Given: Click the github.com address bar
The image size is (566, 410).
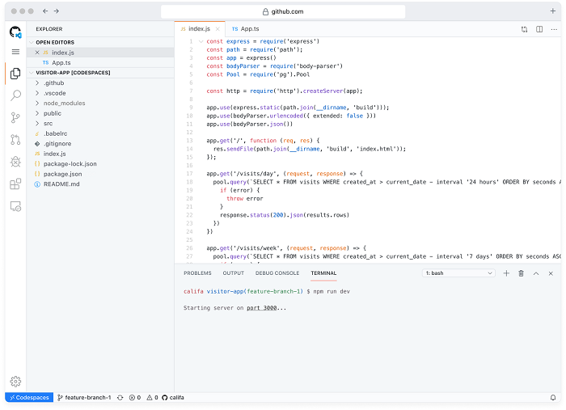Looking at the screenshot, I should [283, 11].
